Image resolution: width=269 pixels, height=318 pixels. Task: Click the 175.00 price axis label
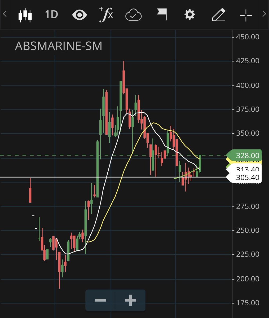(x=248, y=303)
